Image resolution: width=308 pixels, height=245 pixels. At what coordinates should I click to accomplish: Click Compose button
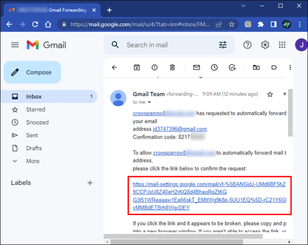(x=32, y=72)
